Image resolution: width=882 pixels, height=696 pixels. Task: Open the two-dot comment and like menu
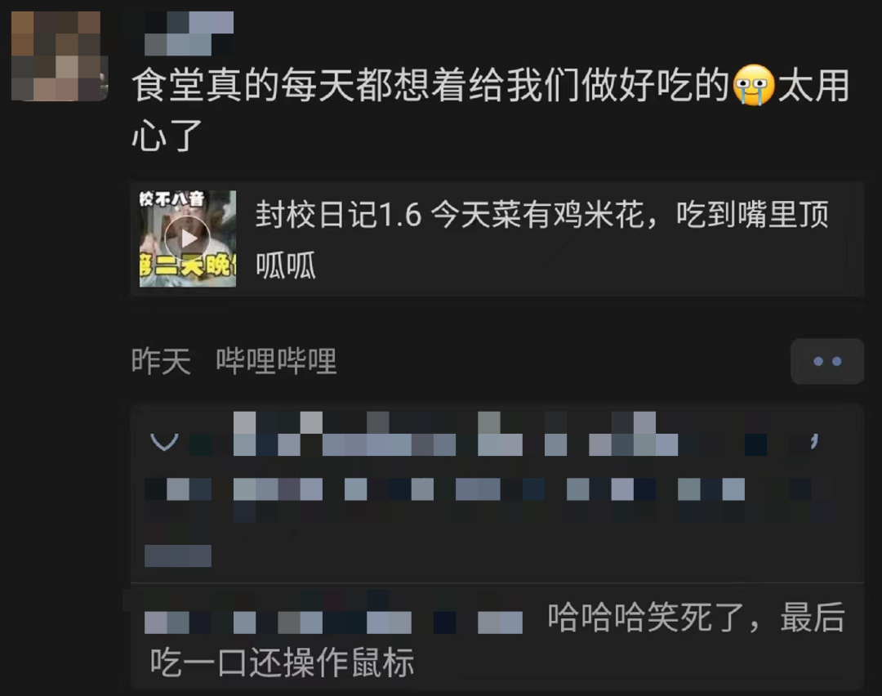[826, 361]
